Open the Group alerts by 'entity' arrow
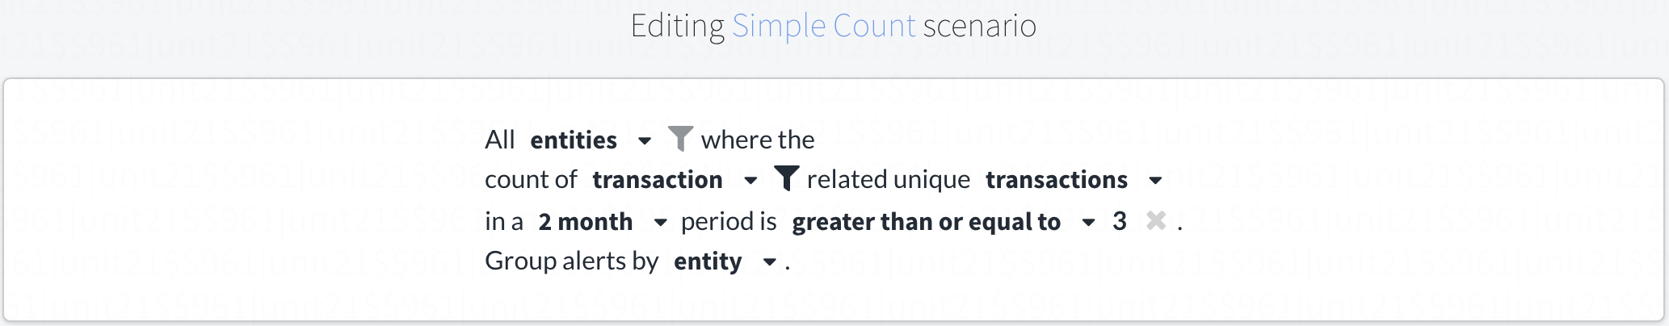The width and height of the screenshot is (1669, 326). pyautogui.click(x=770, y=261)
